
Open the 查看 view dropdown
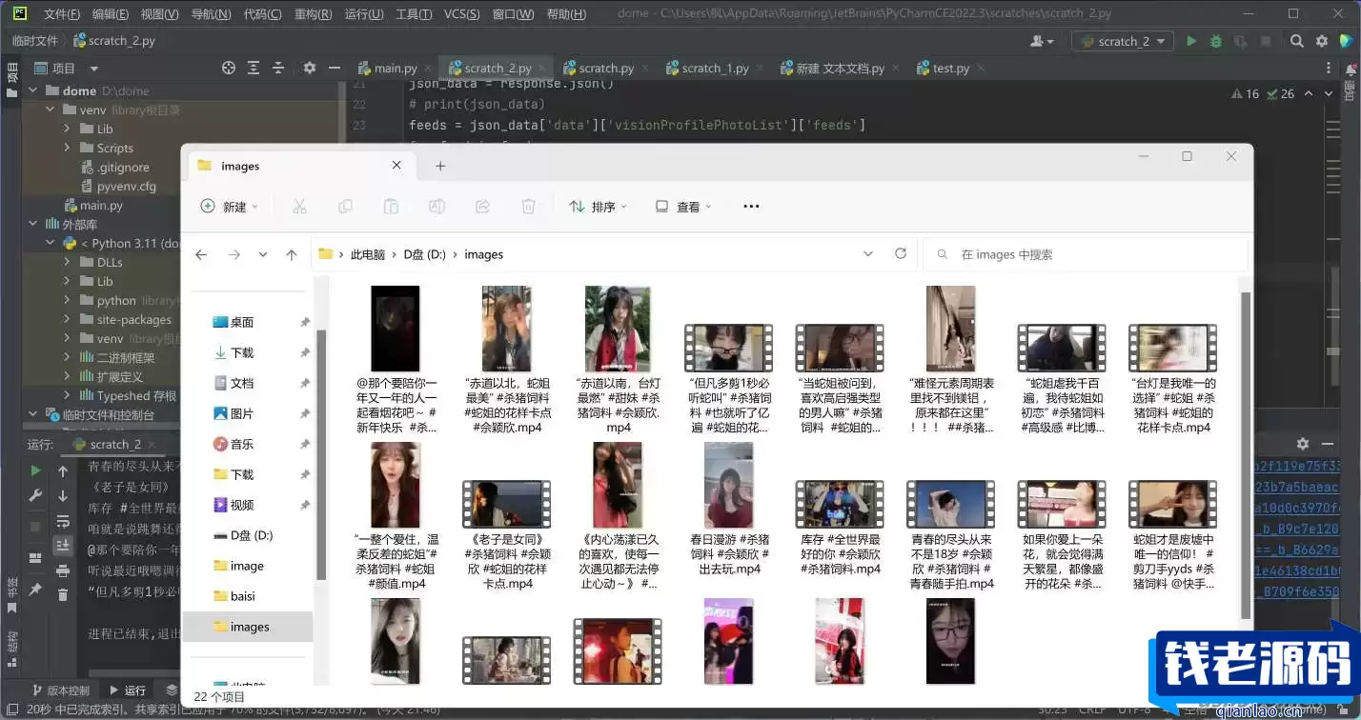click(683, 207)
